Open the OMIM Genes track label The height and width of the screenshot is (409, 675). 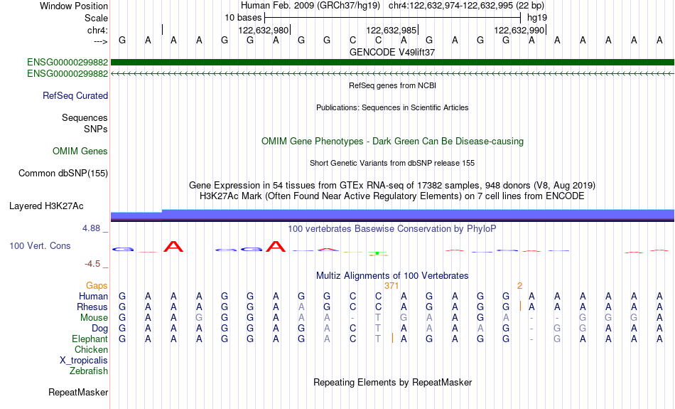coord(80,152)
